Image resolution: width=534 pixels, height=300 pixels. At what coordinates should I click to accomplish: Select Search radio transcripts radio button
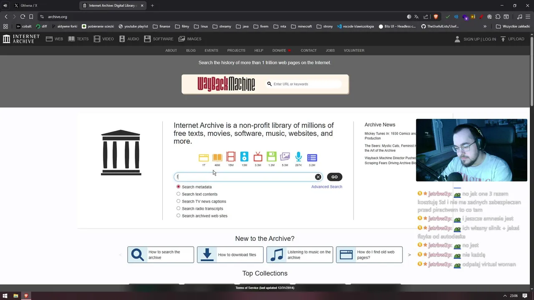pyautogui.click(x=178, y=208)
